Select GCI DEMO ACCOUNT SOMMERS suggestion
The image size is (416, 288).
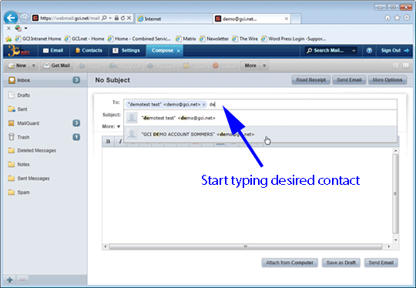coord(260,134)
